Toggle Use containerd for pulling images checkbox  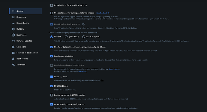point(52,13)
